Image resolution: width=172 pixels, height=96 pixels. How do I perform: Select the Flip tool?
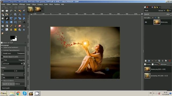(x=11, y=22)
